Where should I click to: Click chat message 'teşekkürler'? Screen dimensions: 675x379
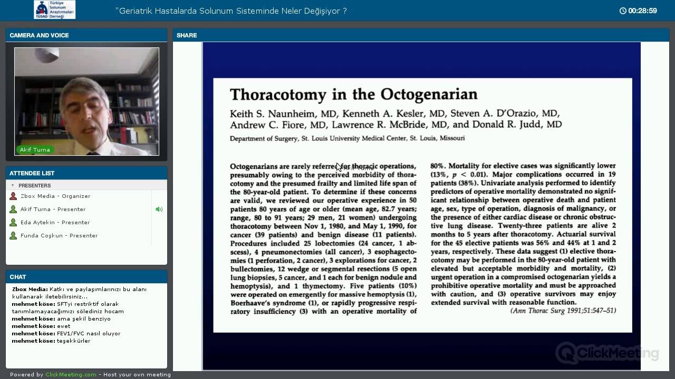73,341
